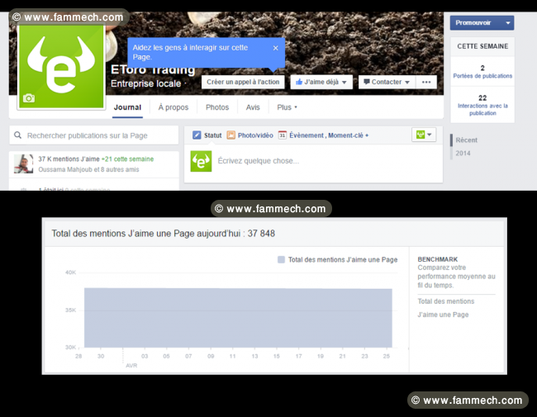Open the J'aime déjà dropdown
Screen dimensions: 537x417
tap(321, 83)
